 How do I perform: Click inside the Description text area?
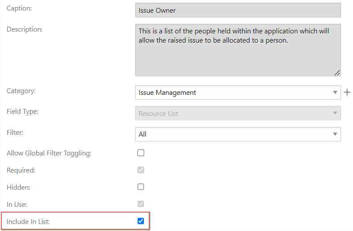(x=238, y=50)
